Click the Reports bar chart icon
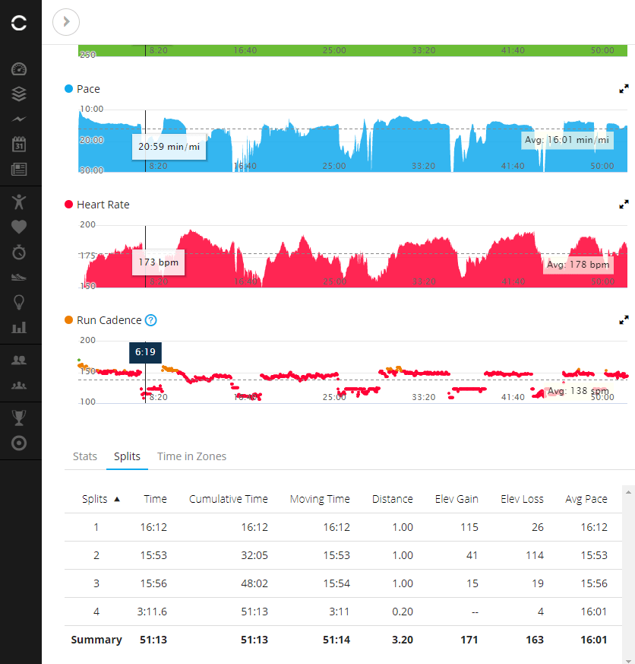Screen dimensions: 635x664 click(x=20, y=327)
